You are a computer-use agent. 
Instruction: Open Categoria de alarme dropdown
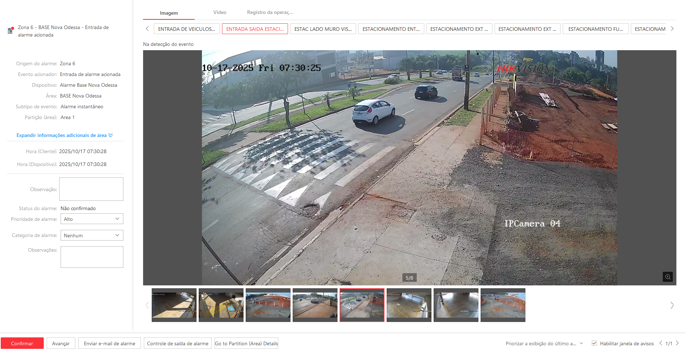tap(92, 236)
